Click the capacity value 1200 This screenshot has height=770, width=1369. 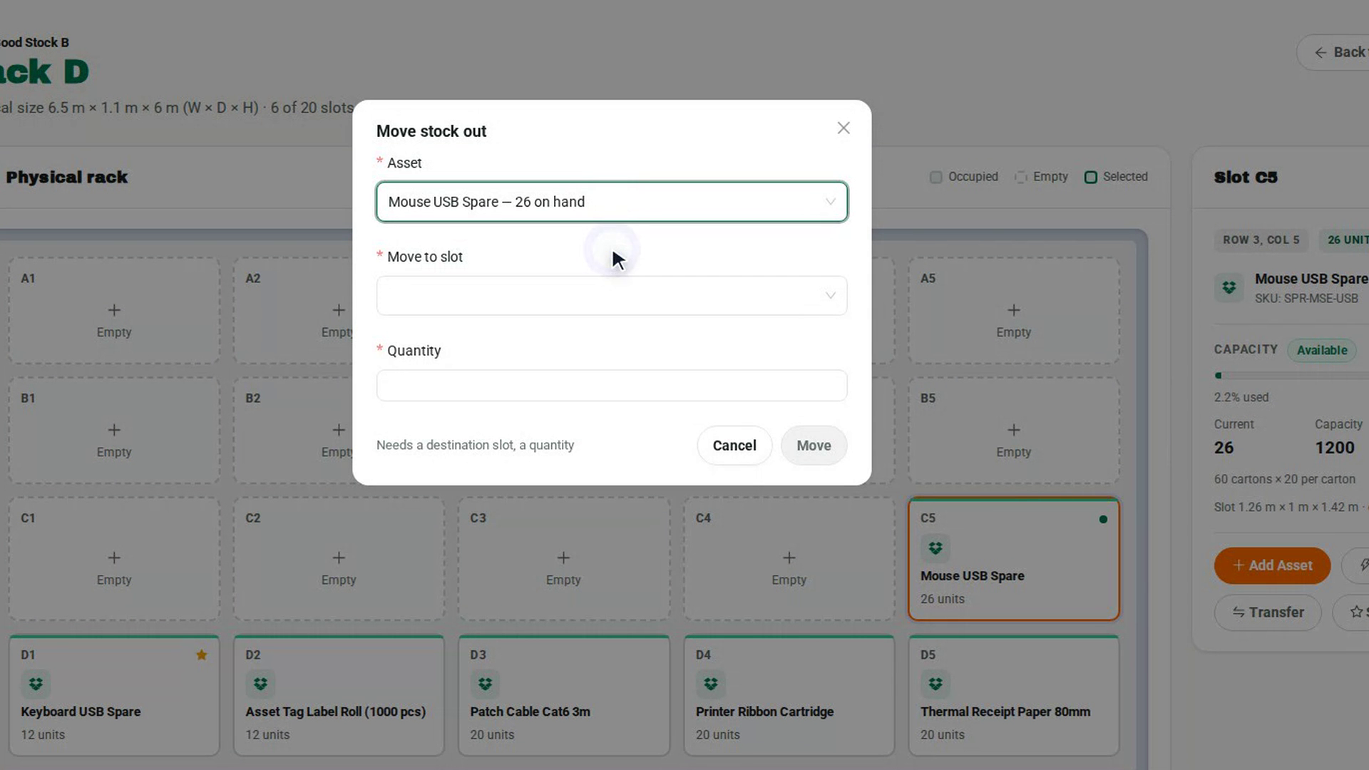tap(1335, 448)
